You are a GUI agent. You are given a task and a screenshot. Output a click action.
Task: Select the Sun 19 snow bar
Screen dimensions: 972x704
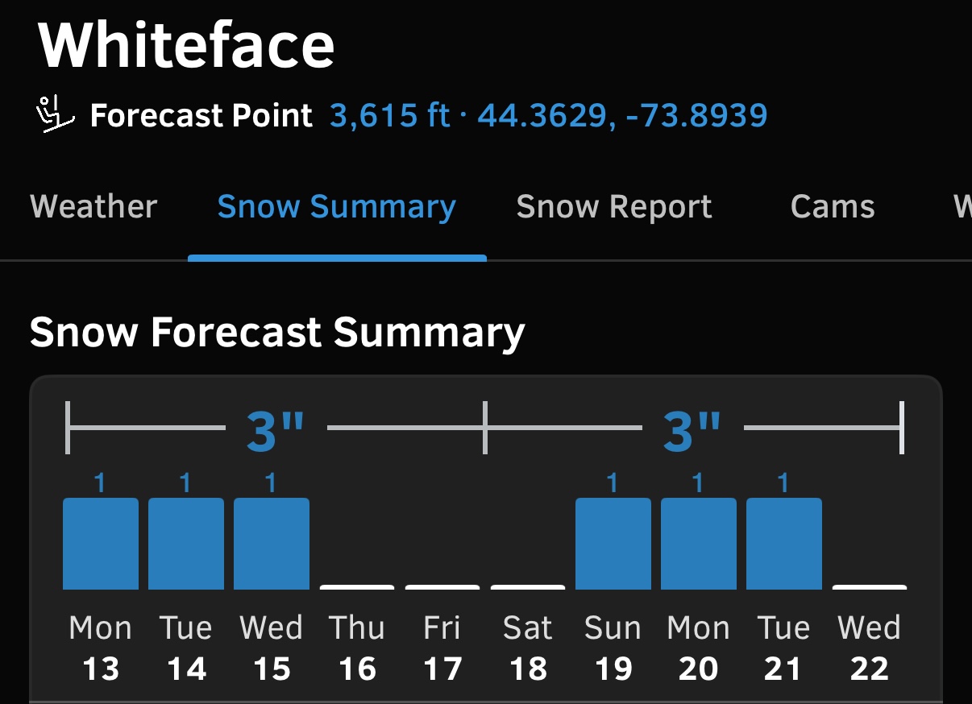pos(613,544)
